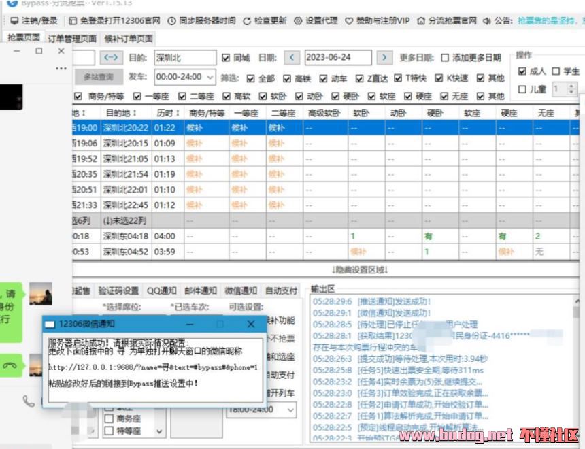Adjust the 儿童 count stepper
The image size is (585, 449).
click(571, 89)
